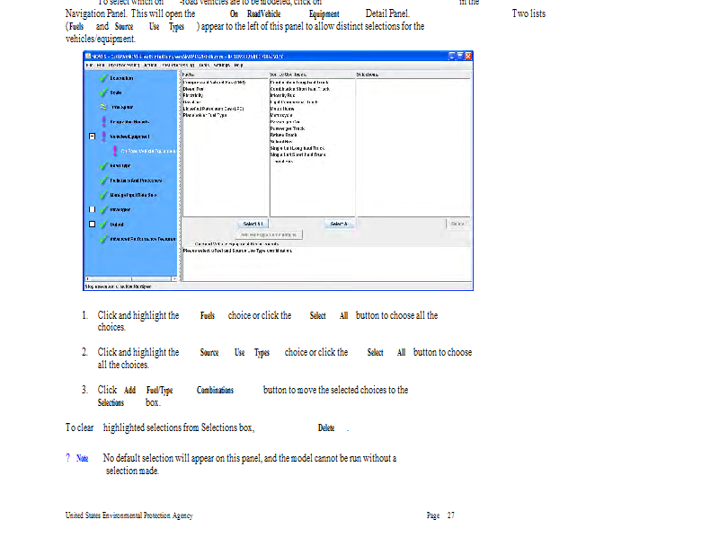Click the exclamation icon beside On Road Vehicle Equipment
Screen dimensions: 719x555
pyautogui.click(x=115, y=151)
